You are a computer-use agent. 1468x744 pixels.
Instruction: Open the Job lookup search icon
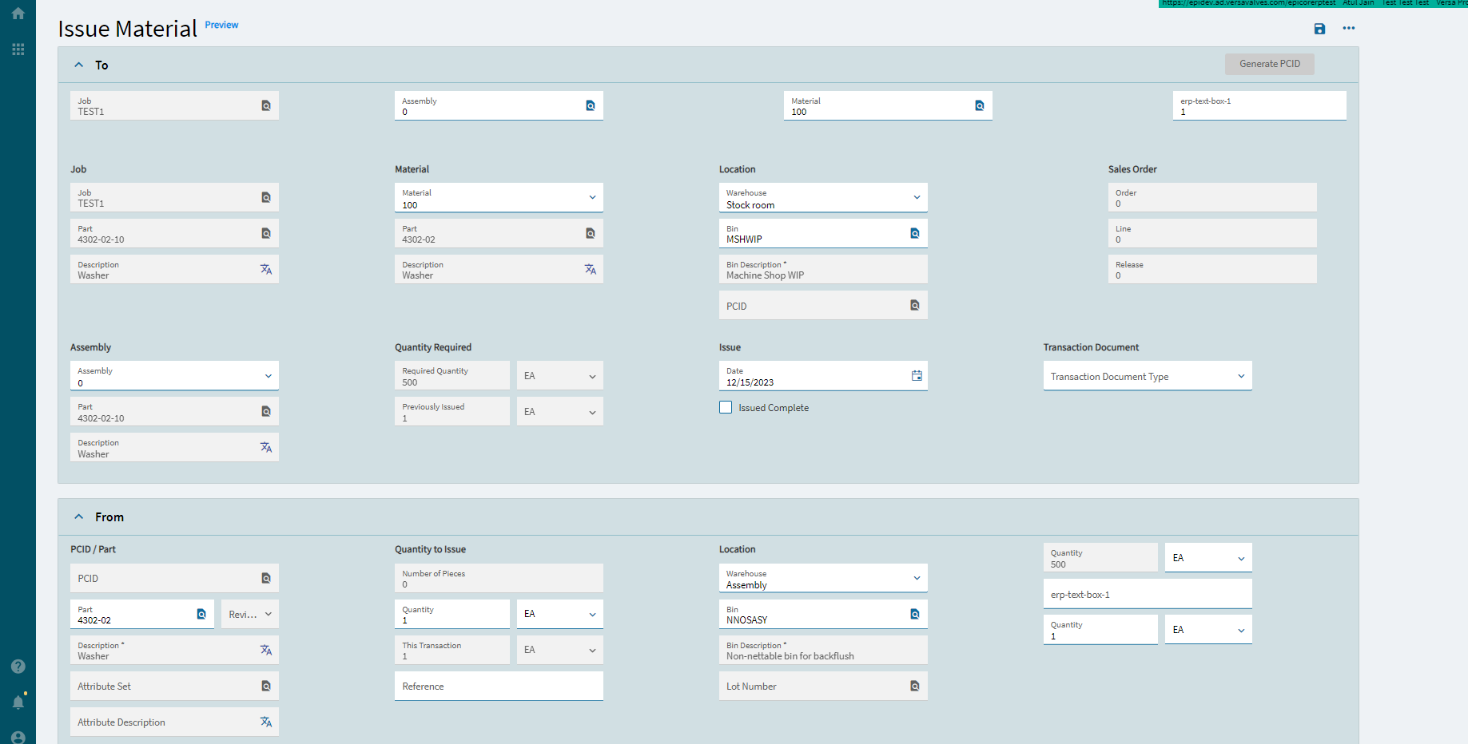[266, 105]
